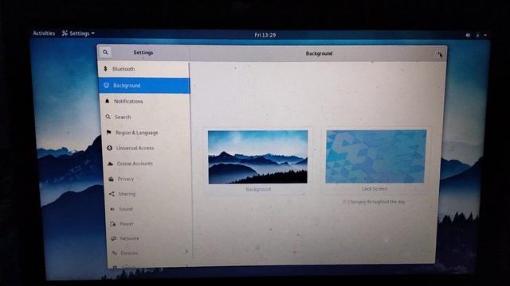Open the Fri 13:29 clock menu
Screen dimensions: 510x286
(265, 35)
